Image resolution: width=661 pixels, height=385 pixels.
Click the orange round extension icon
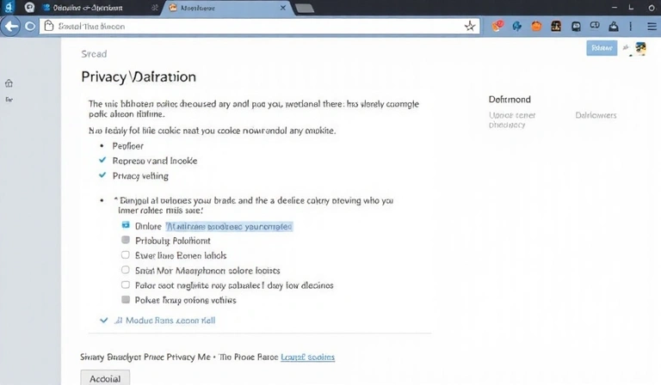pyautogui.click(x=536, y=26)
